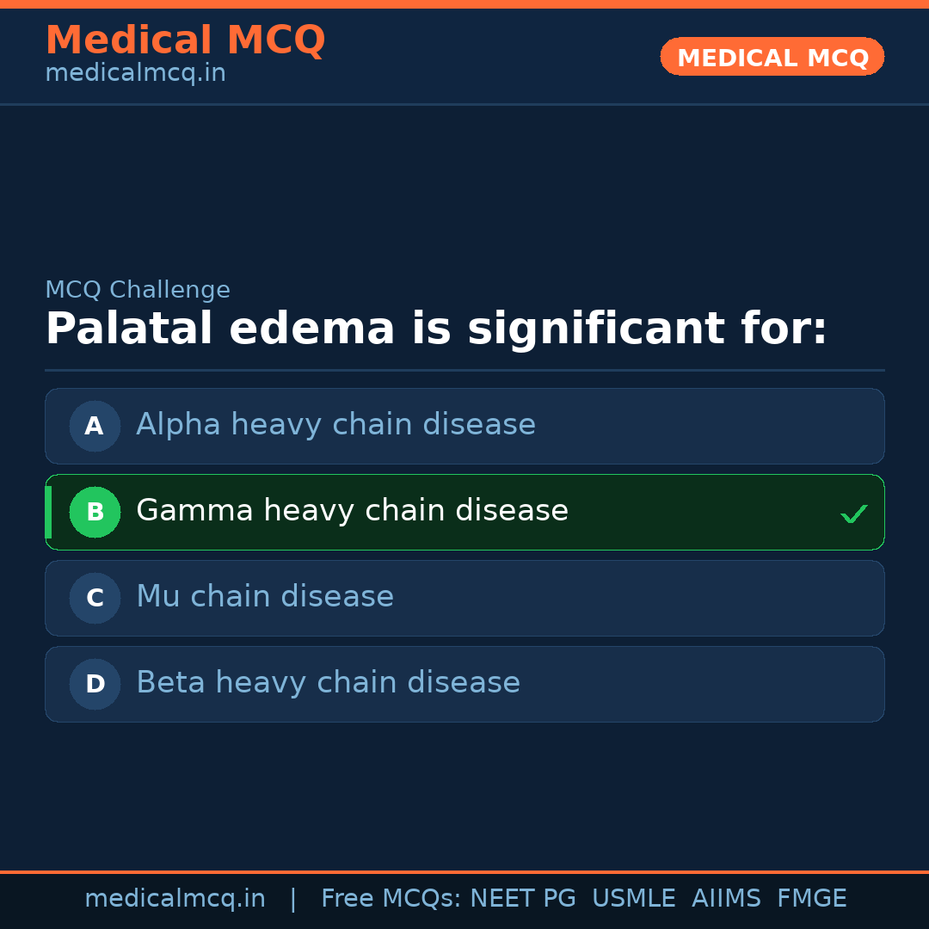Image resolution: width=929 pixels, height=929 pixels.
Task: Pick the letter D circle badge
Action: [95, 684]
